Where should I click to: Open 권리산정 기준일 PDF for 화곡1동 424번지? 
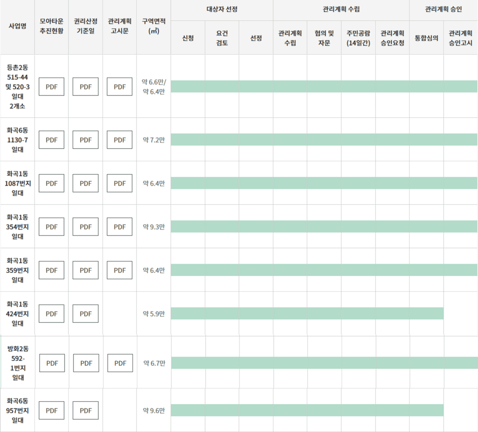(85, 314)
